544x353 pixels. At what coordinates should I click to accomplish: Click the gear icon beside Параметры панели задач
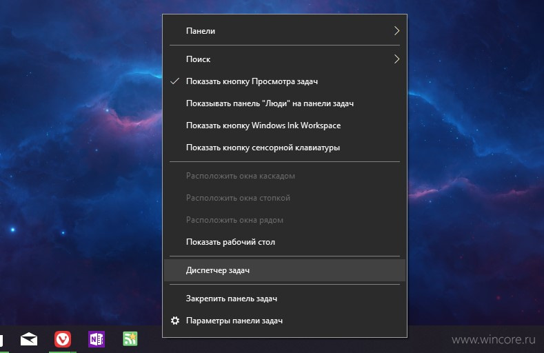[x=175, y=321]
